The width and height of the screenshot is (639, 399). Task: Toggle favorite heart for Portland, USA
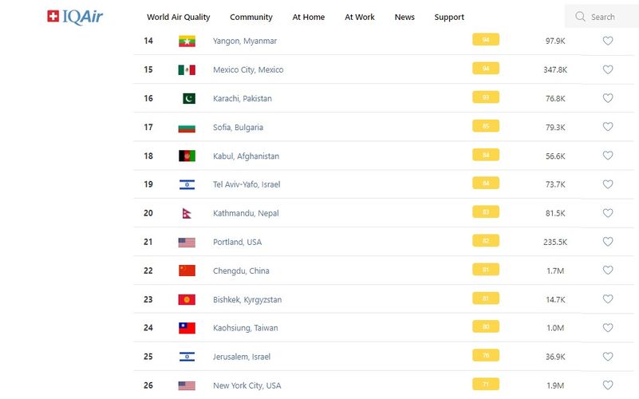coord(608,242)
